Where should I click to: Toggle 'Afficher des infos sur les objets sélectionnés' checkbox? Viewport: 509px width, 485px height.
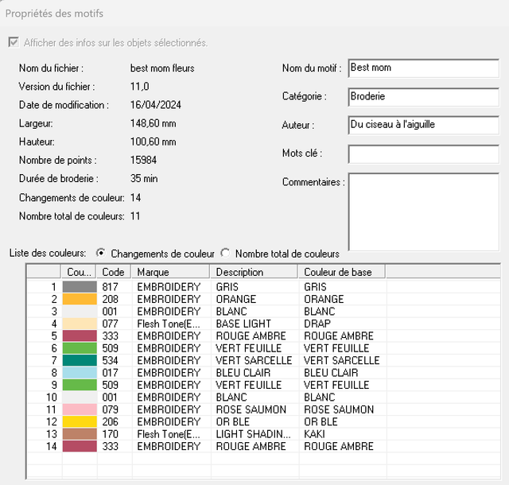[x=14, y=42]
